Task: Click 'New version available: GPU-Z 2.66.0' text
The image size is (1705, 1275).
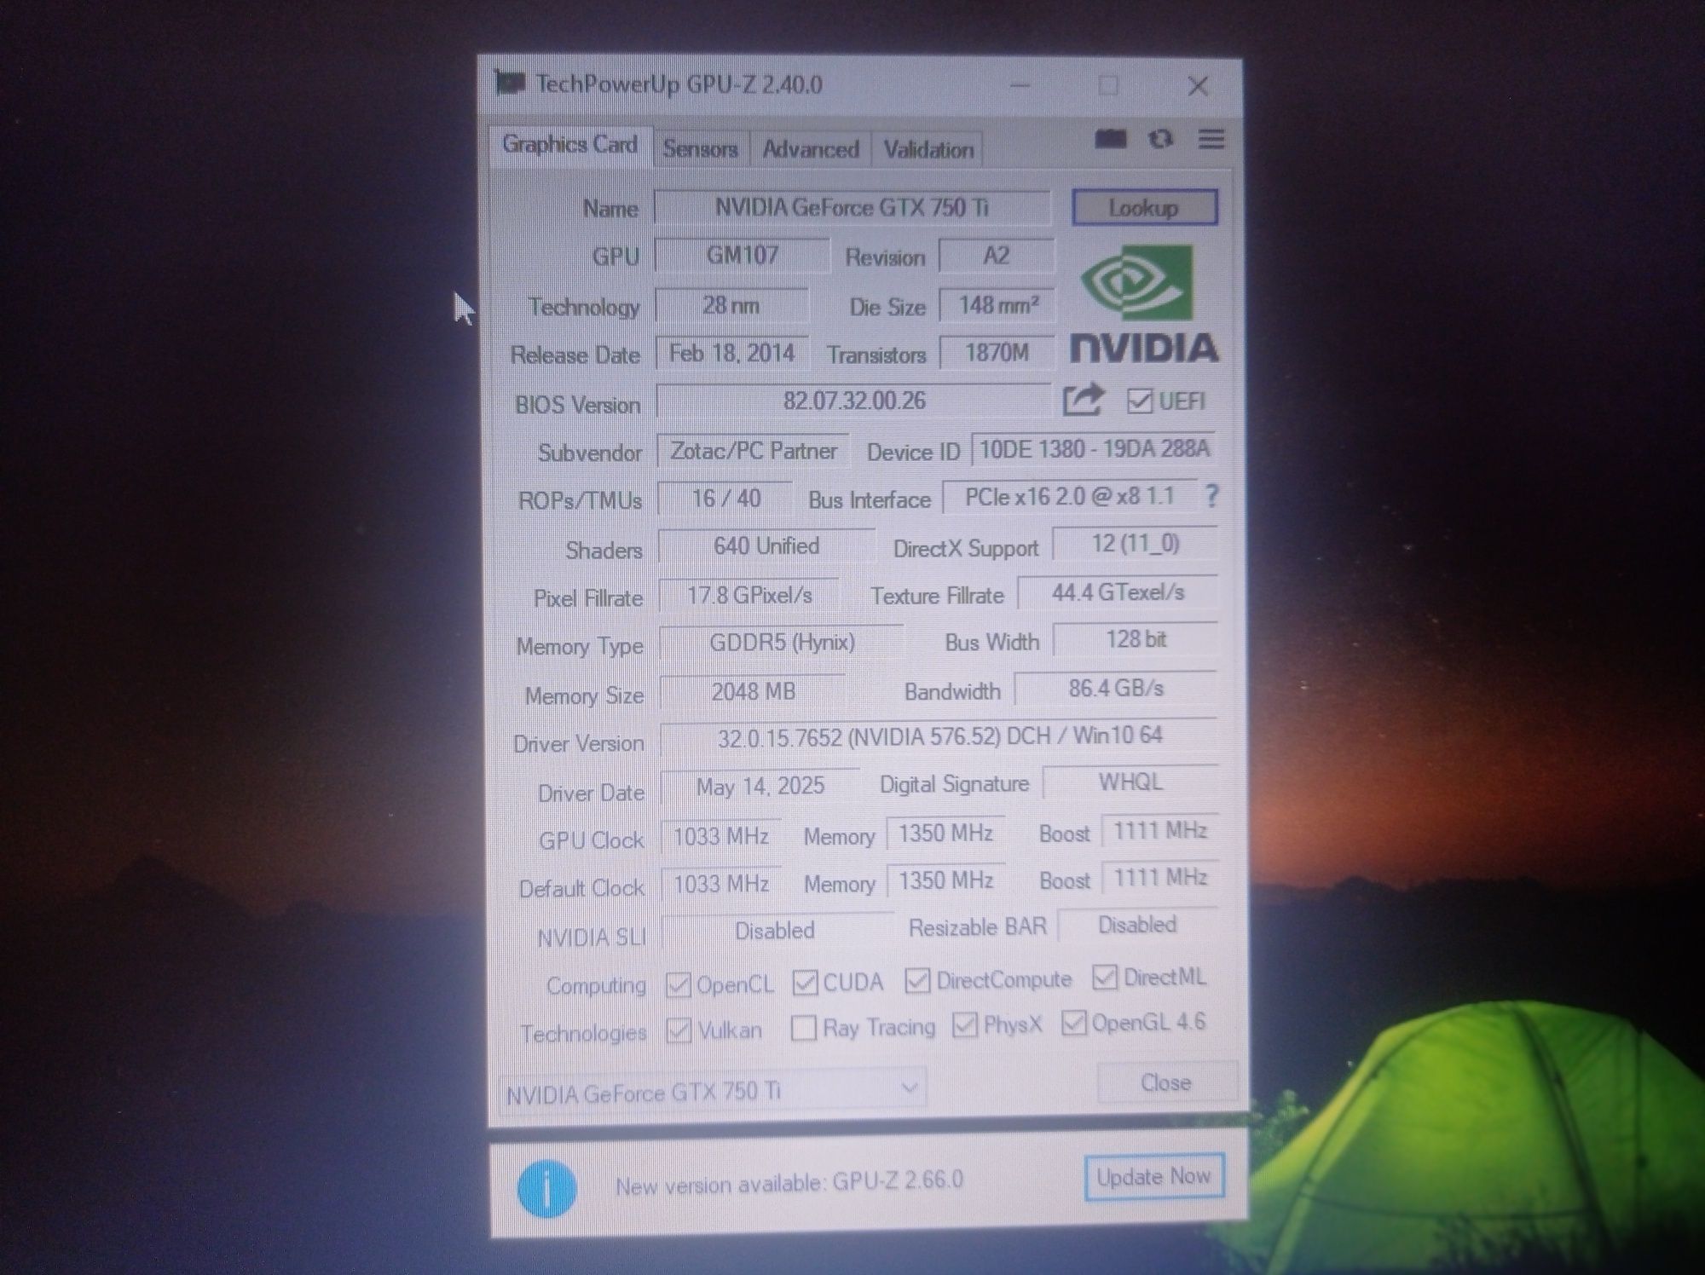Action: click(x=789, y=1182)
